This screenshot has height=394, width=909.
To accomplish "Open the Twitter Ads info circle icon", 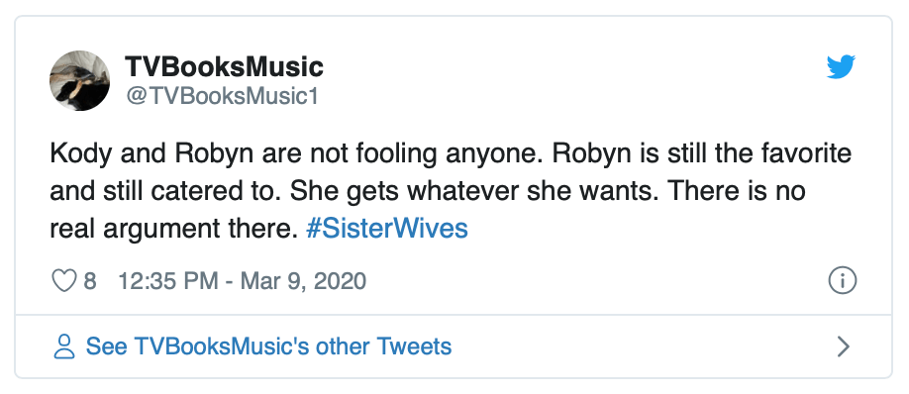I will pyautogui.click(x=842, y=281).
